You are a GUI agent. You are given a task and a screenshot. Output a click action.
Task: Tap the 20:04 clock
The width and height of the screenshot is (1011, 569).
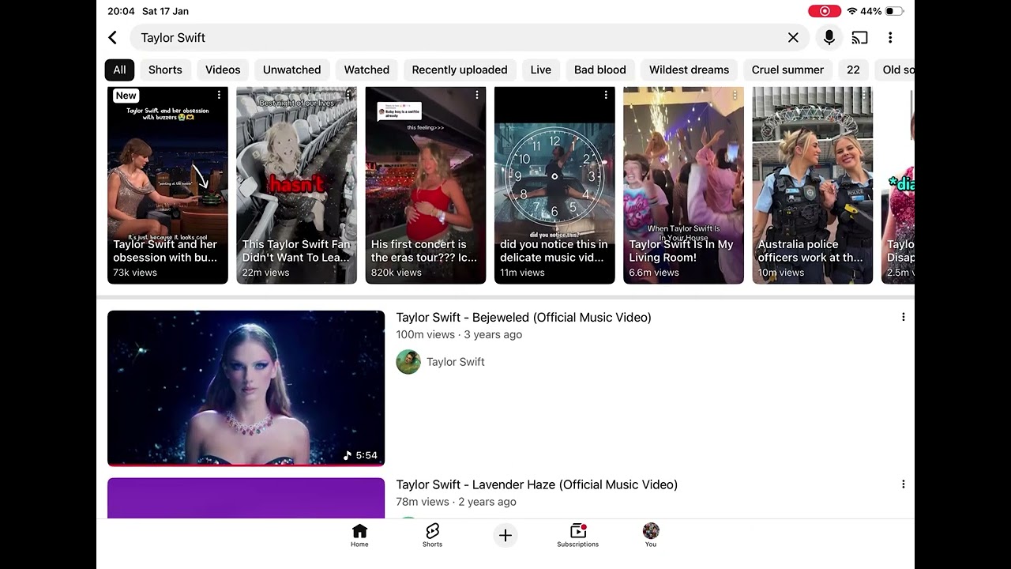point(121,11)
